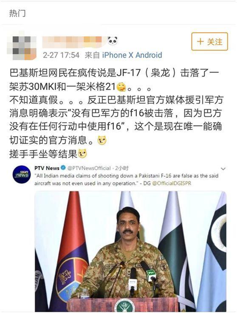
Task: Click the quoted tweet text about F-16
Action: [127, 180]
